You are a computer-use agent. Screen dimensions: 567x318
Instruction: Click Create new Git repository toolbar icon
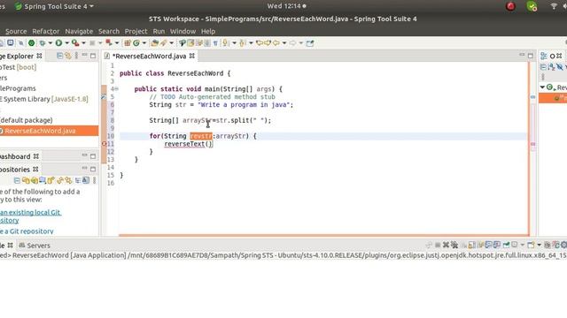click(x=50, y=180)
